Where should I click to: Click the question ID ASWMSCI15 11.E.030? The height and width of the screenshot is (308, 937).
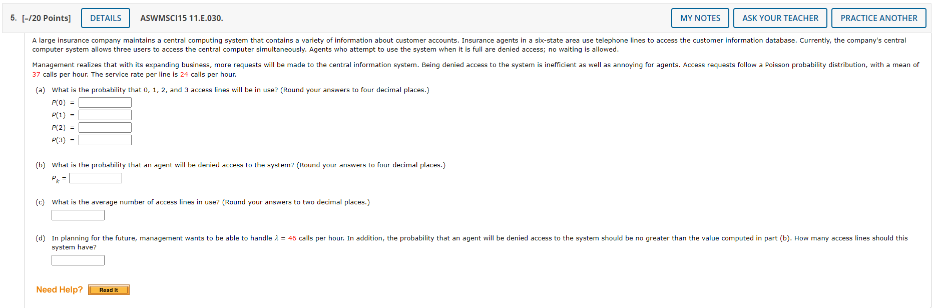(181, 18)
